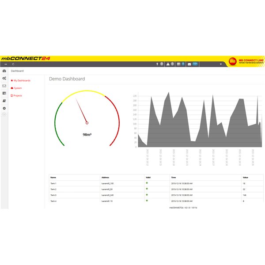Open the single gear settings sidebar icon
265x265 pixels.
(x=4, y=108)
